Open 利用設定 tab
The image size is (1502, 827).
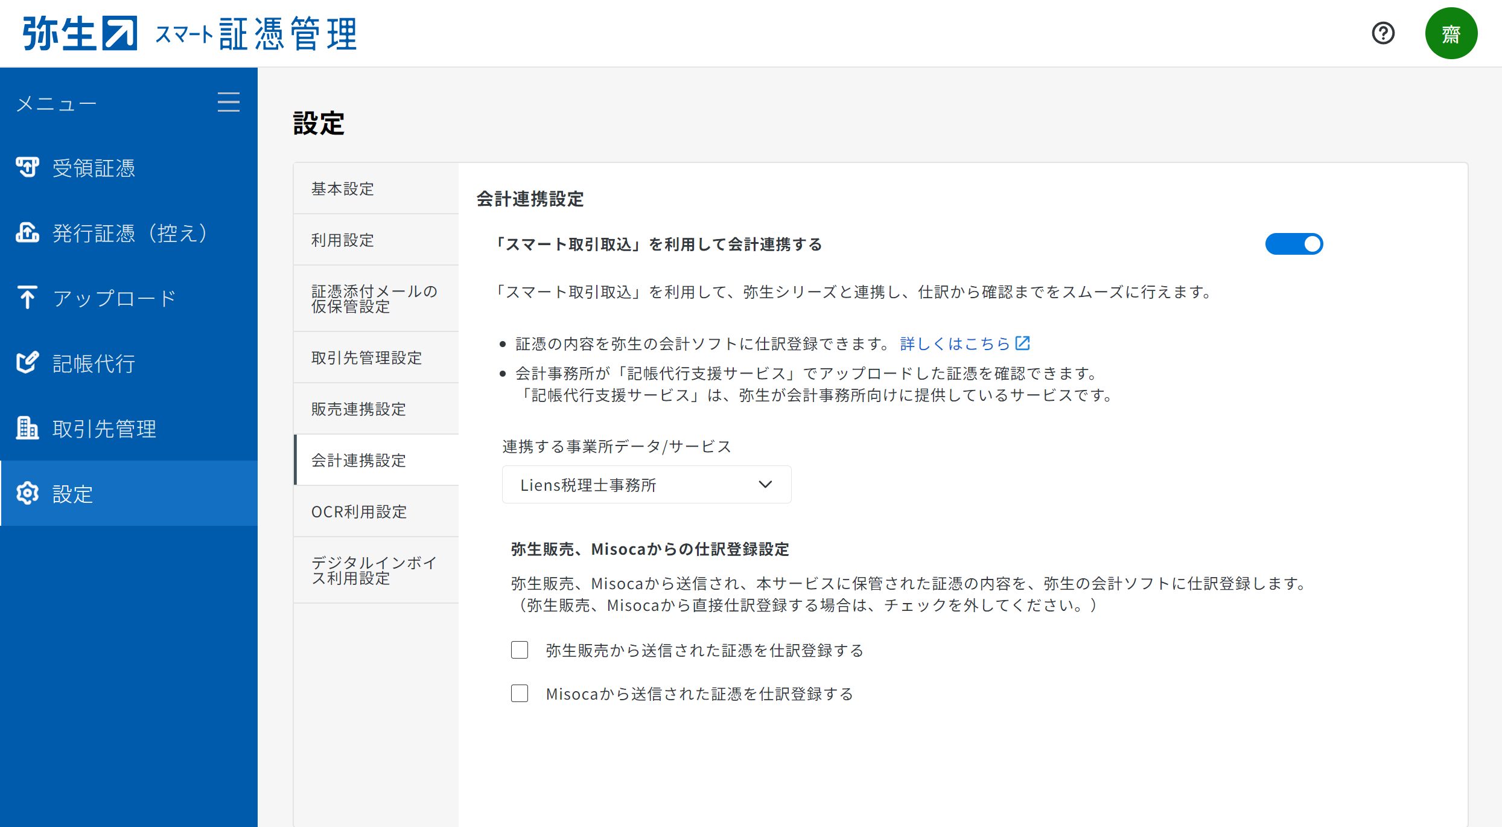click(376, 240)
